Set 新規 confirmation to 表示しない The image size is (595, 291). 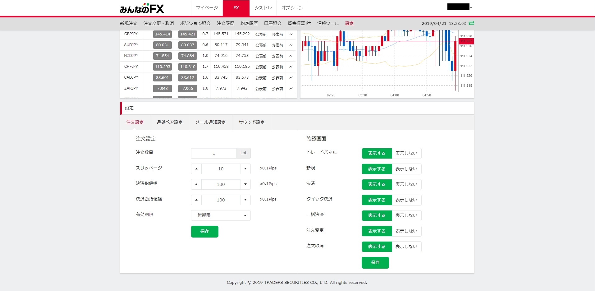point(406,169)
